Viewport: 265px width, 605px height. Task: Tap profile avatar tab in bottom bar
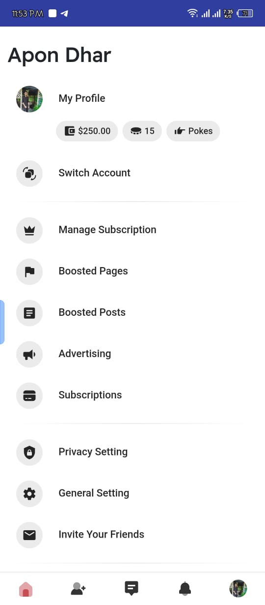coord(238,588)
